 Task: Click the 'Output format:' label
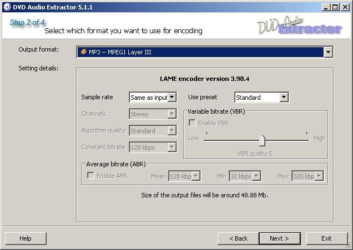[39, 49]
